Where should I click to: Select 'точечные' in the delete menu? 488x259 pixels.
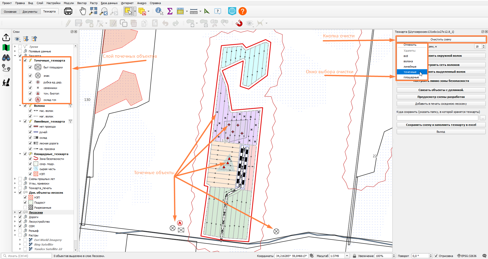pyautogui.click(x=410, y=72)
